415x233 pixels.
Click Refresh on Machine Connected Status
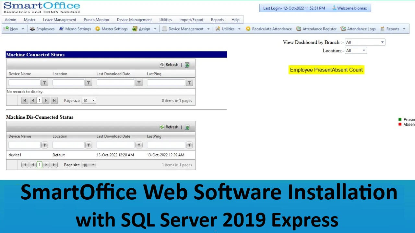tap(169, 64)
